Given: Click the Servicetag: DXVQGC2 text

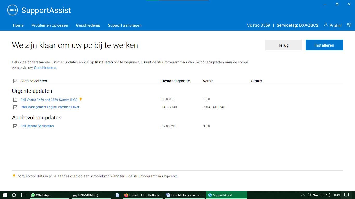Looking at the screenshot, I should coord(297,25).
